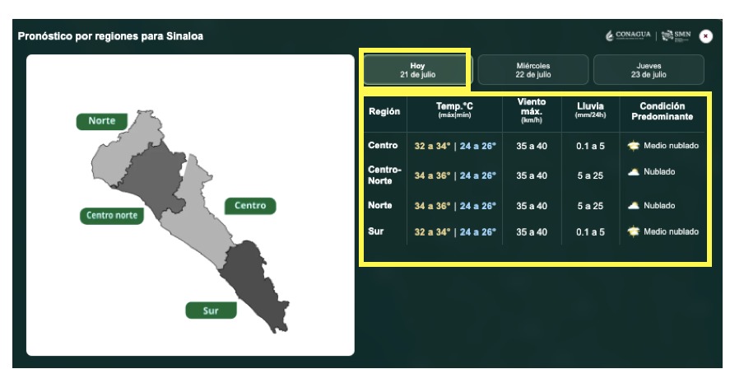Click the Viento máx. column header
744x383 pixels.
tap(532, 110)
